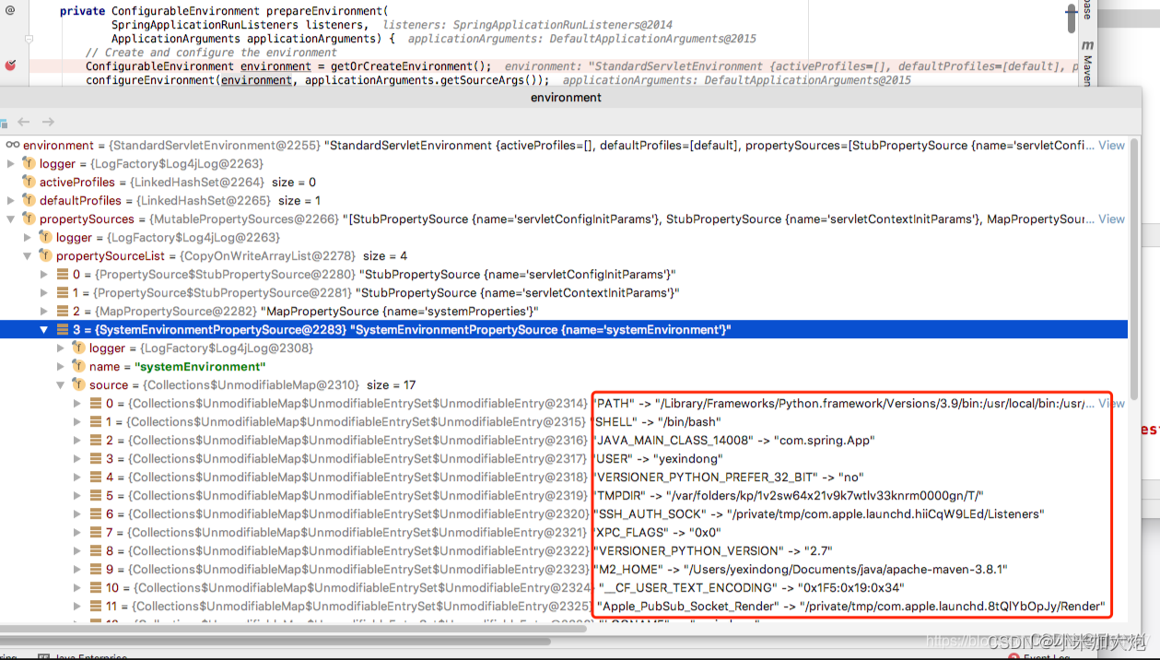Image resolution: width=1160 pixels, height=660 pixels.
Task: Collapse the selected SystemEnvironmentPropertySource node
Action: point(43,329)
